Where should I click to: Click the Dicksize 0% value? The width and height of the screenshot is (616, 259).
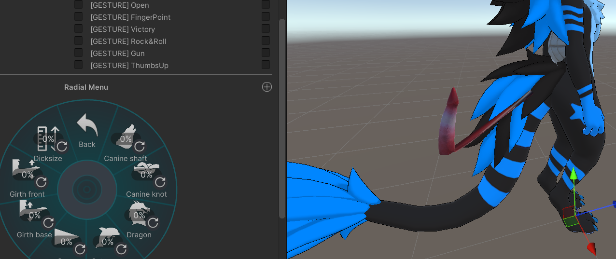(x=48, y=139)
